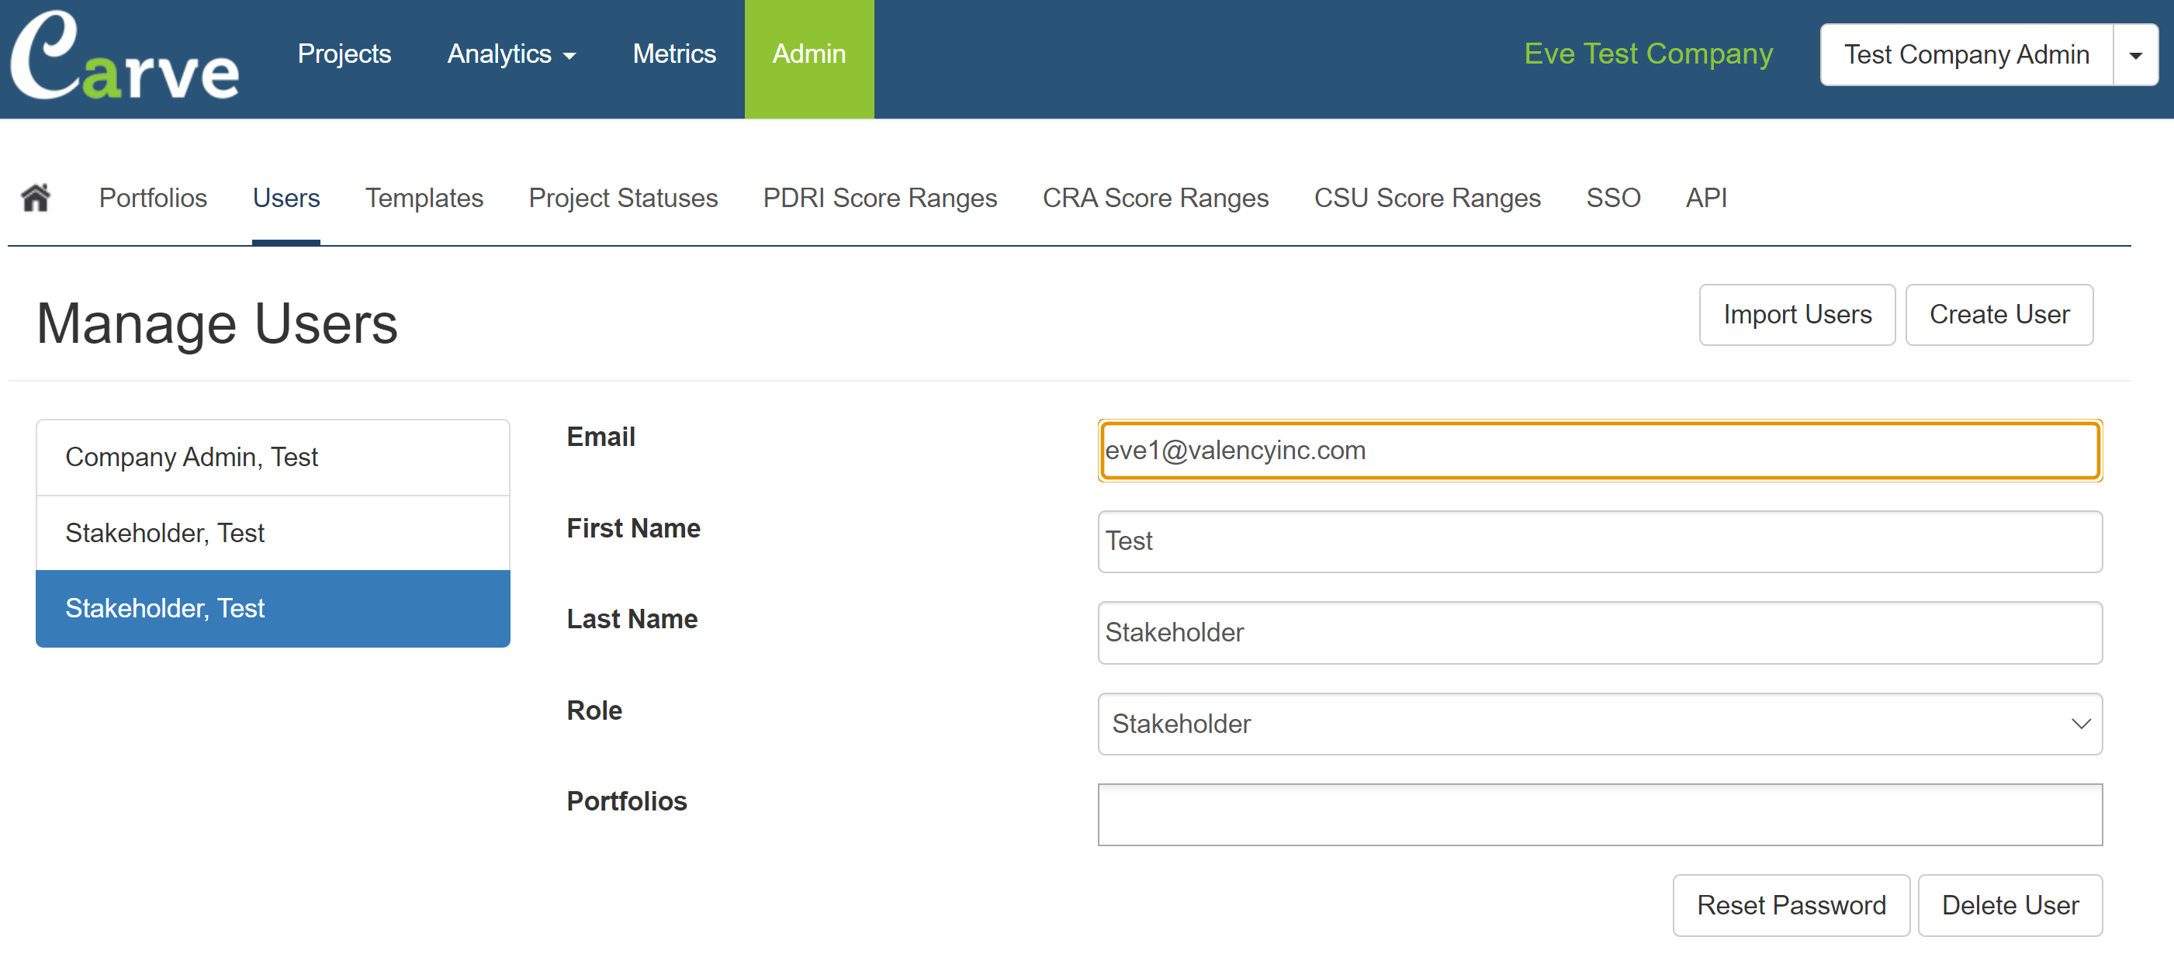Select the highlighted Stakeholder, Test user
The image size is (2174, 954).
coord(272,608)
